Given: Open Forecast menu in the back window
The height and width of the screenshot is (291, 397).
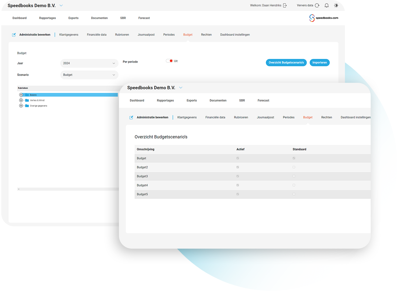Looking at the screenshot, I should [x=144, y=18].
